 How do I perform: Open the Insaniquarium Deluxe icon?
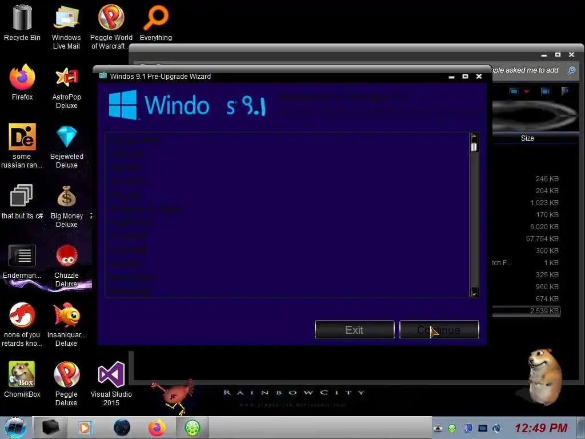coord(66,325)
